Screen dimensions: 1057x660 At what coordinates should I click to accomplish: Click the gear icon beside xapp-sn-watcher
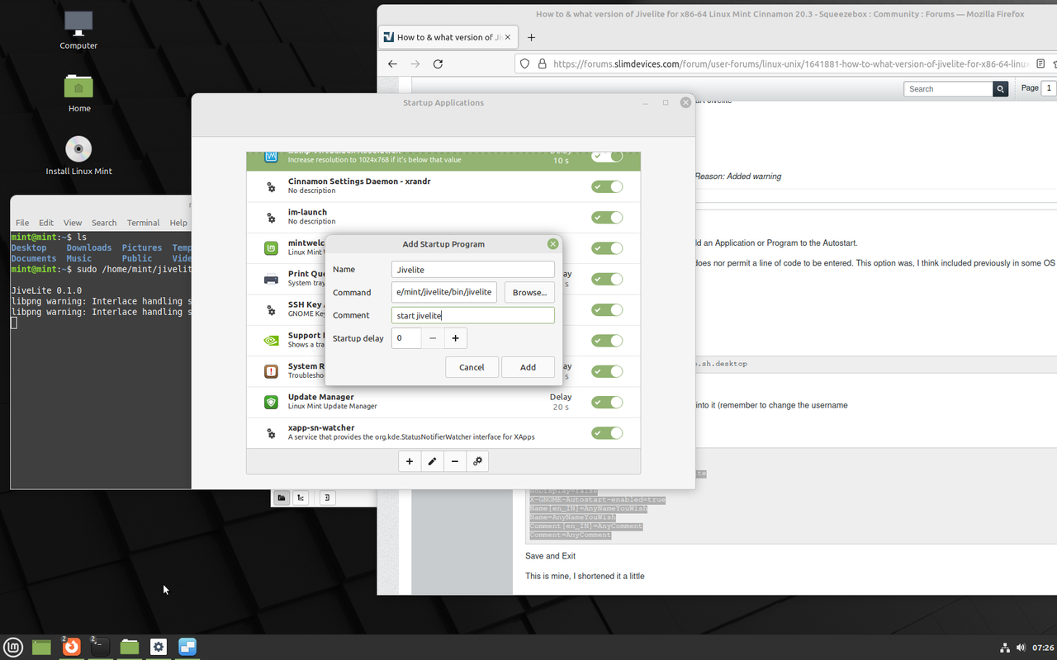(x=271, y=433)
